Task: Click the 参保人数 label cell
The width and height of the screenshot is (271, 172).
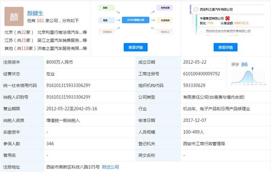Action: point(22,144)
